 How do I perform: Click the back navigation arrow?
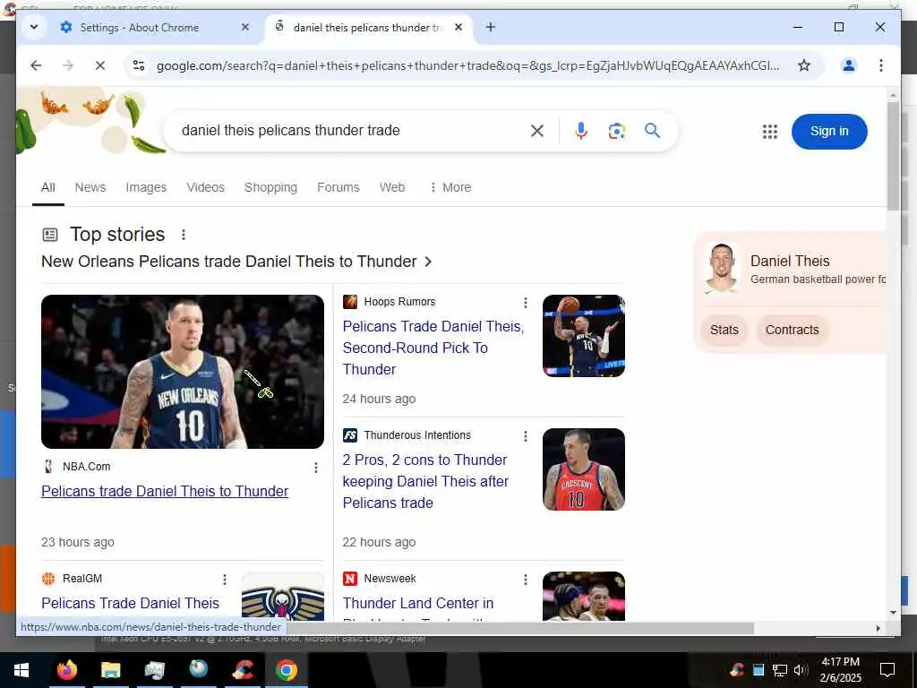tap(36, 65)
